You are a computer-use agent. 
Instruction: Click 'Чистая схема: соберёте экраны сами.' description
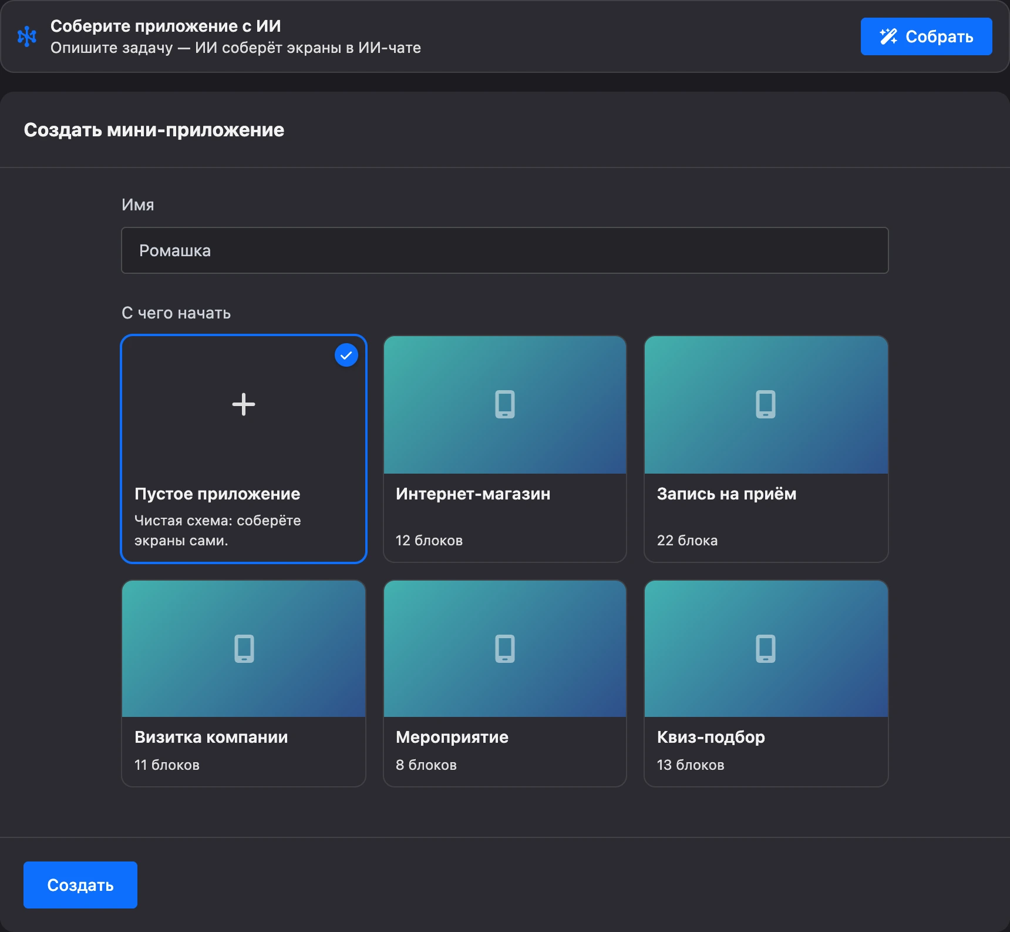pyautogui.click(x=218, y=530)
